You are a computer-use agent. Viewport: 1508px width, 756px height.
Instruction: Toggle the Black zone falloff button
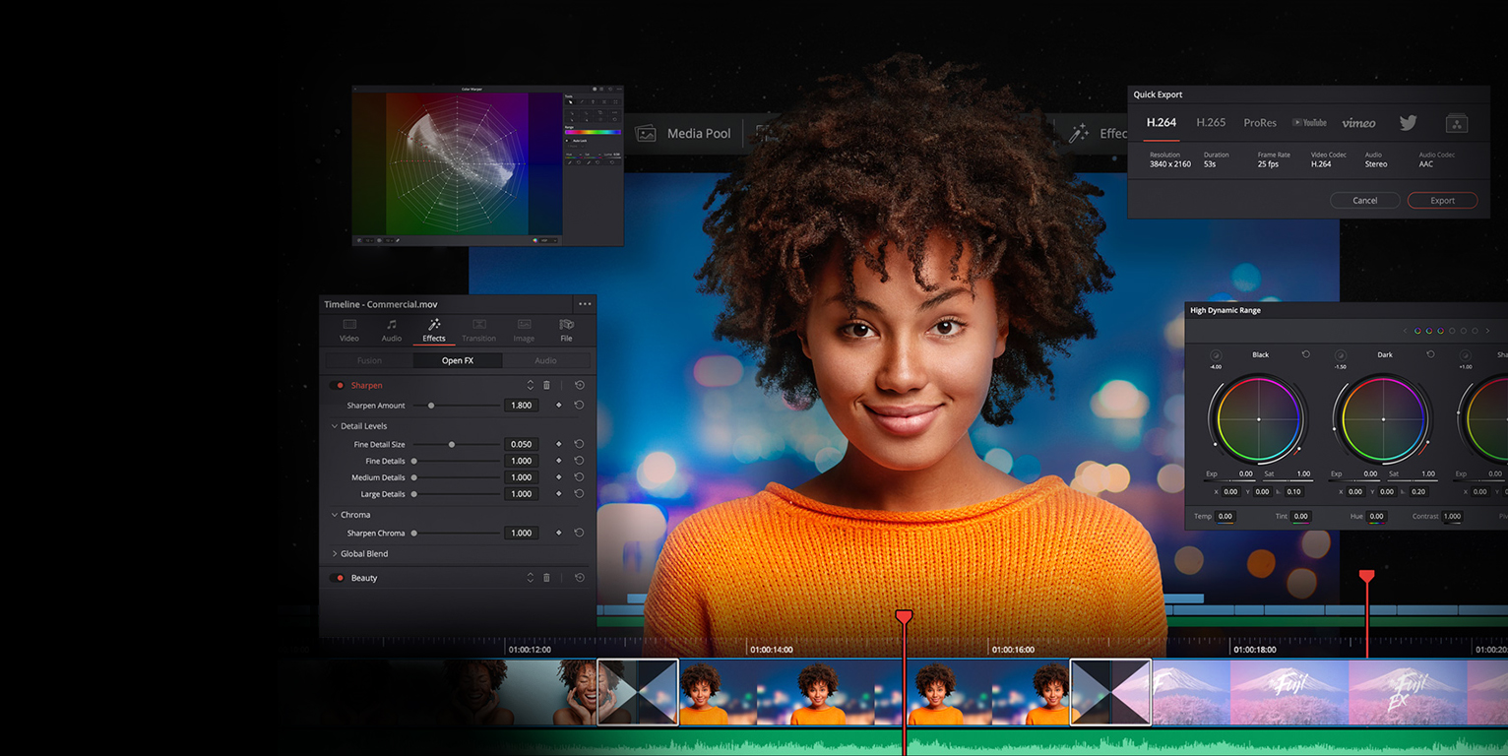(1216, 354)
